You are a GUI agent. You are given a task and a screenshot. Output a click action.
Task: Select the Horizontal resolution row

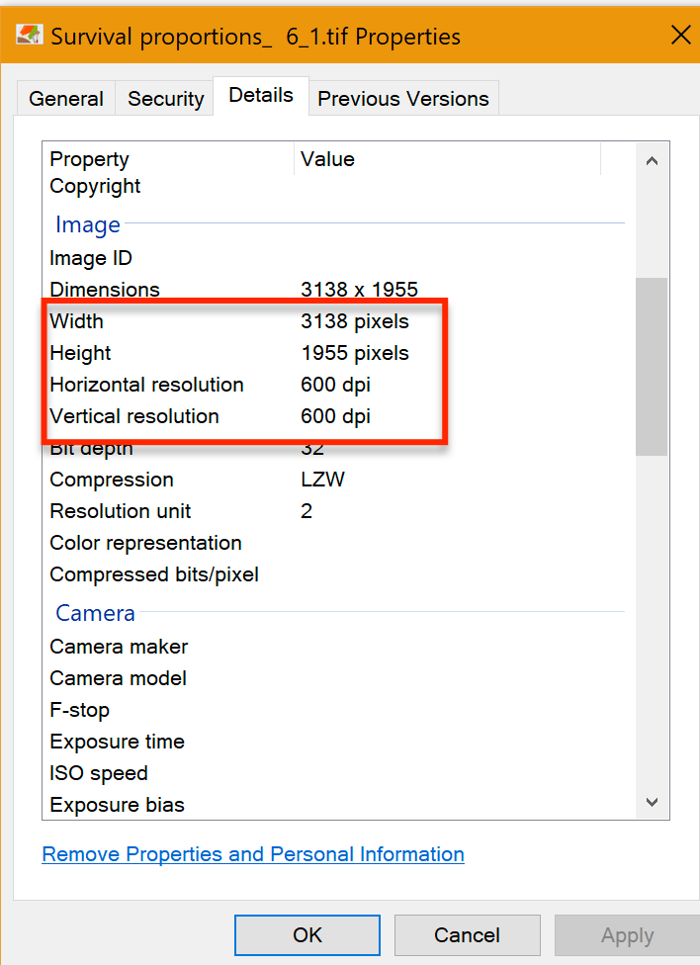point(146,385)
